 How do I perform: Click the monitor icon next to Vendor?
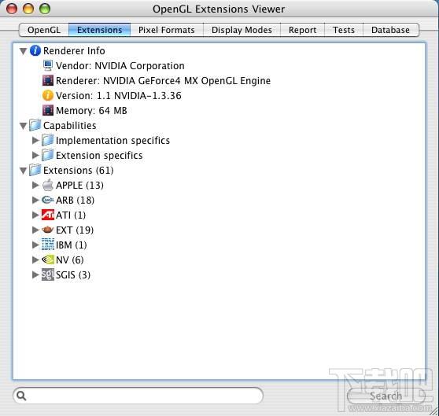[48, 65]
